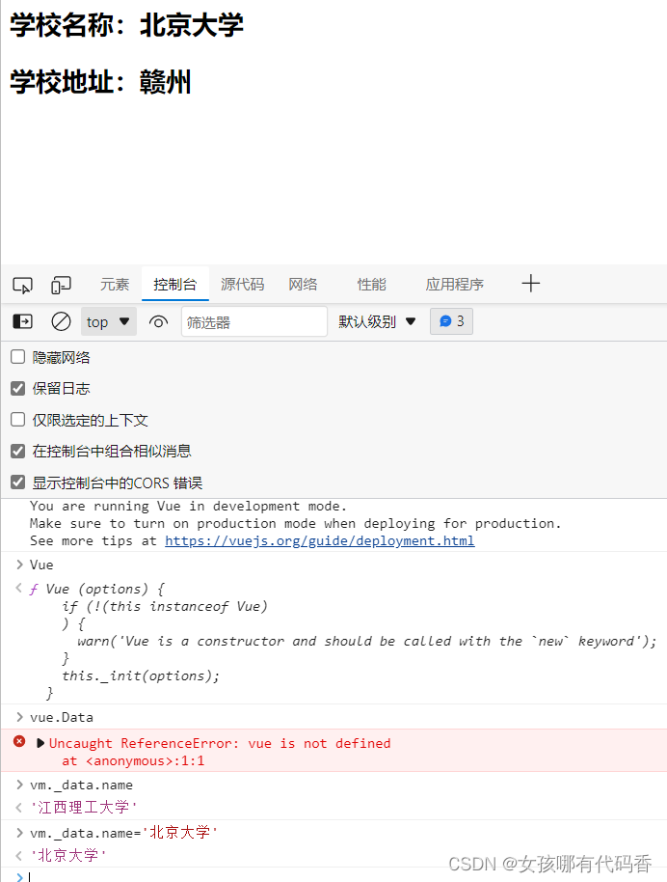
Task: Switch to the 网络 tab
Action: click(x=303, y=285)
